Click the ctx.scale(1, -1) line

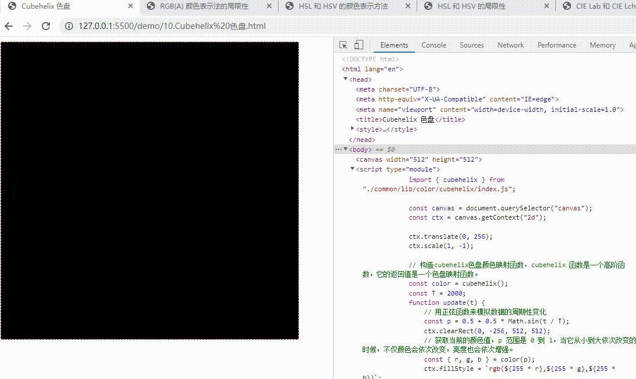coord(441,246)
